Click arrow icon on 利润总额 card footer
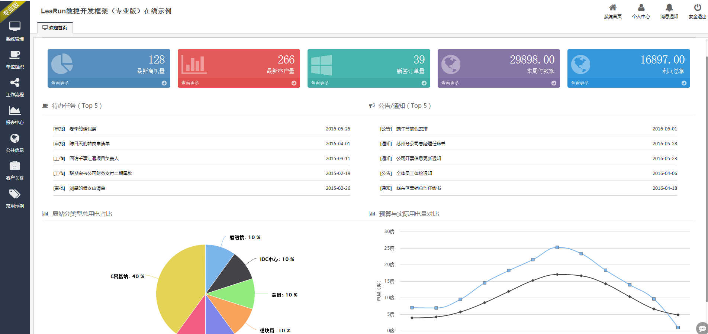 pos(684,83)
